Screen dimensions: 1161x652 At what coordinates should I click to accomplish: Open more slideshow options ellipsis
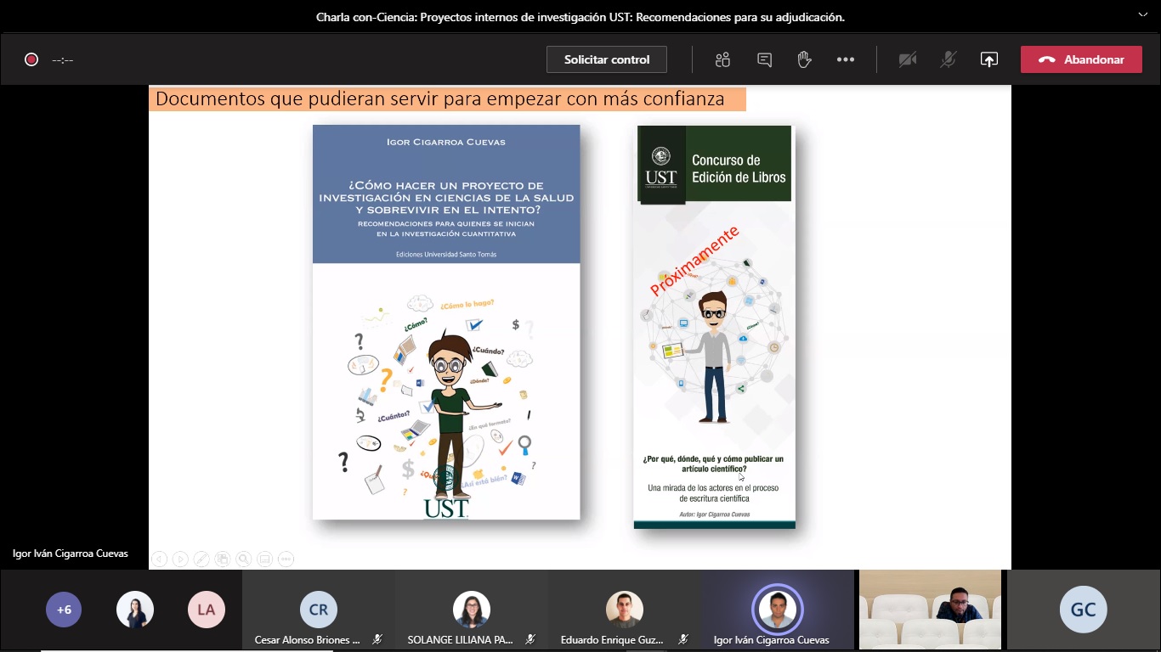pyautogui.click(x=286, y=559)
